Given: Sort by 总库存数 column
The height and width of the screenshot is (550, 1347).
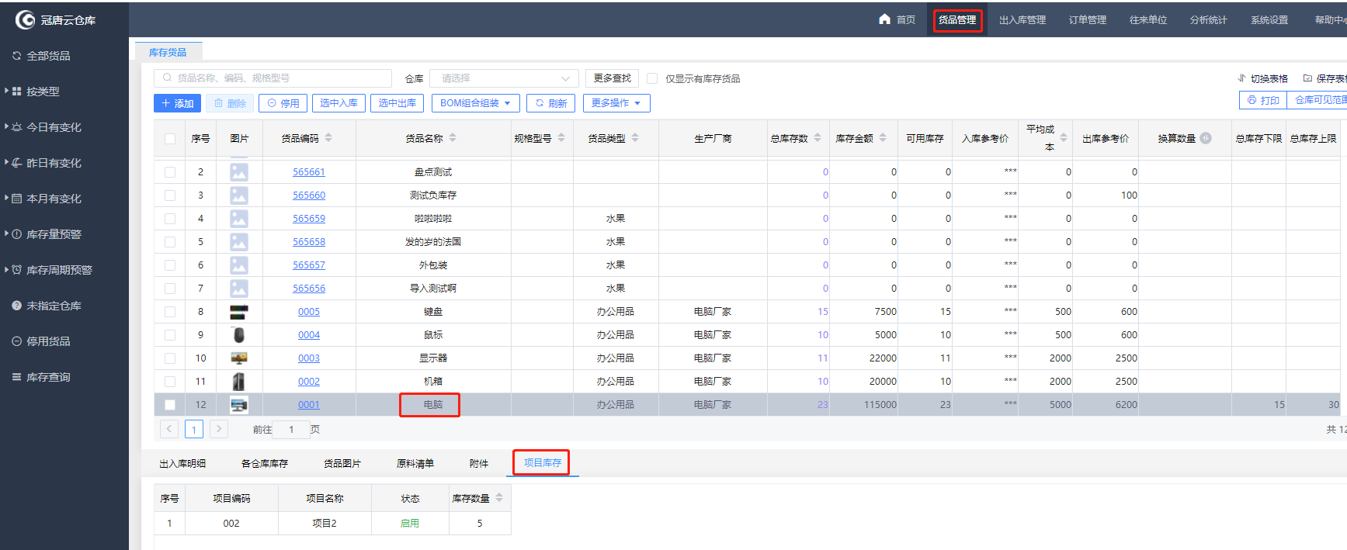Looking at the screenshot, I should tap(818, 138).
